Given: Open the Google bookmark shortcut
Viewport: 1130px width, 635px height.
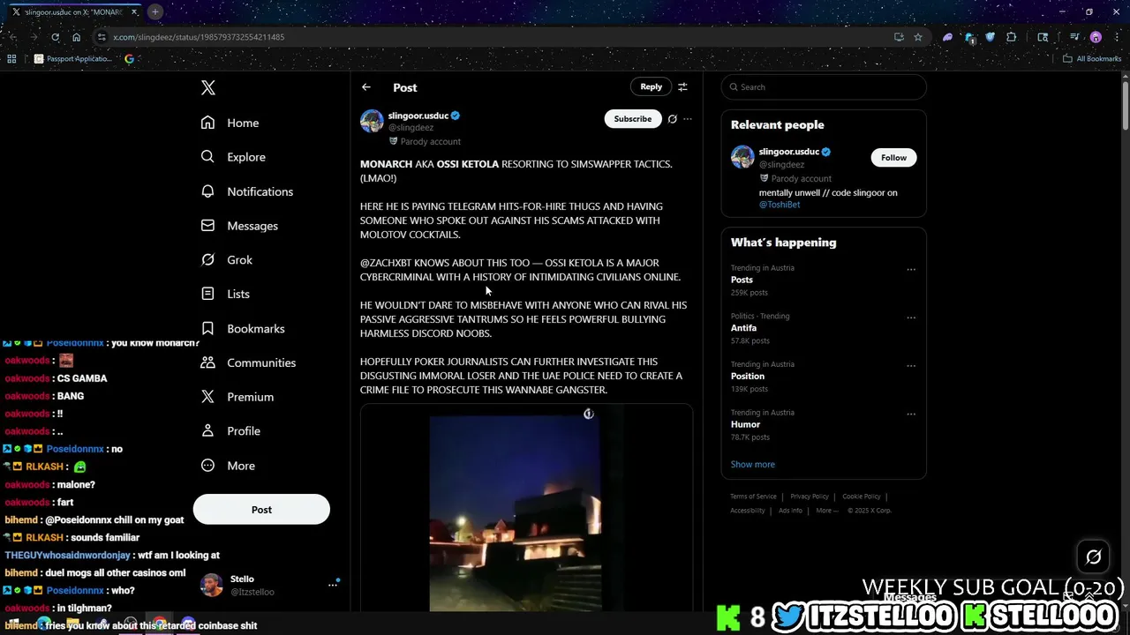Looking at the screenshot, I should (x=129, y=59).
